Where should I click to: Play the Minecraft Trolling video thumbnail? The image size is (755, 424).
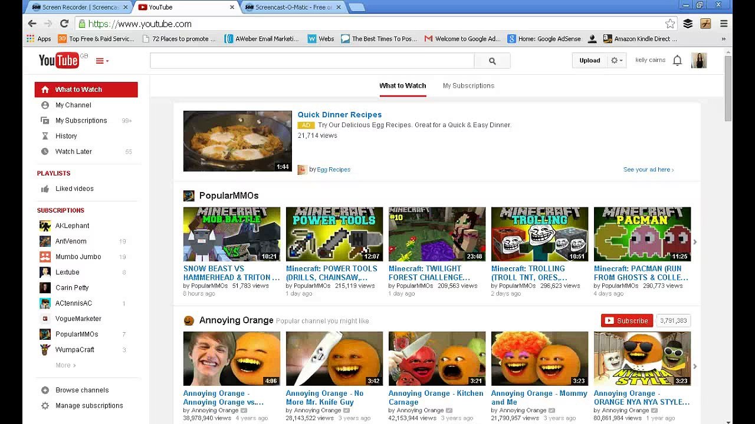tap(540, 234)
